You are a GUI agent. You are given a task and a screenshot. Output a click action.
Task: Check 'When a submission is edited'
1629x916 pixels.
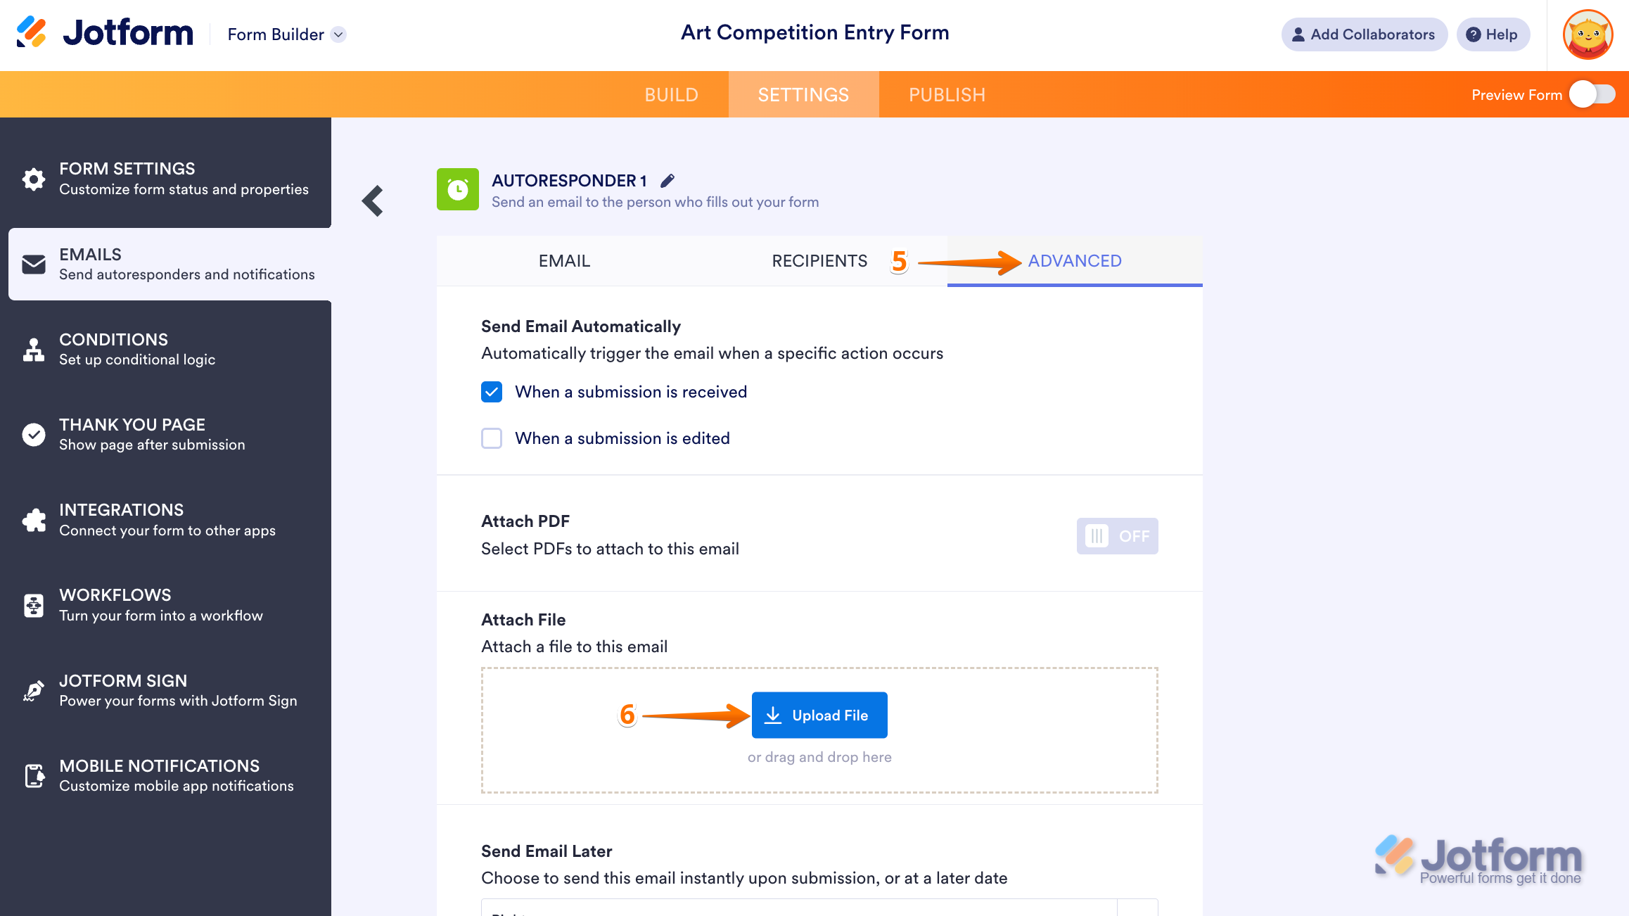[492, 438]
